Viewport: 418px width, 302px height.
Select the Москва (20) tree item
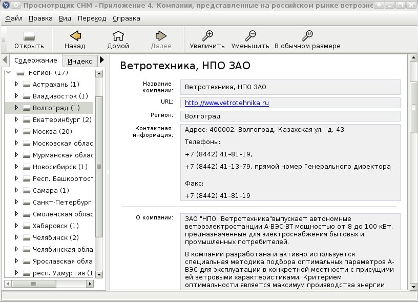tap(52, 132)
